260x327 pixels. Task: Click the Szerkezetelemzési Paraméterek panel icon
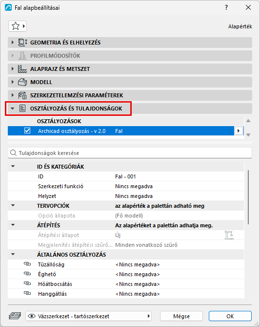click(x=22, y=95)
